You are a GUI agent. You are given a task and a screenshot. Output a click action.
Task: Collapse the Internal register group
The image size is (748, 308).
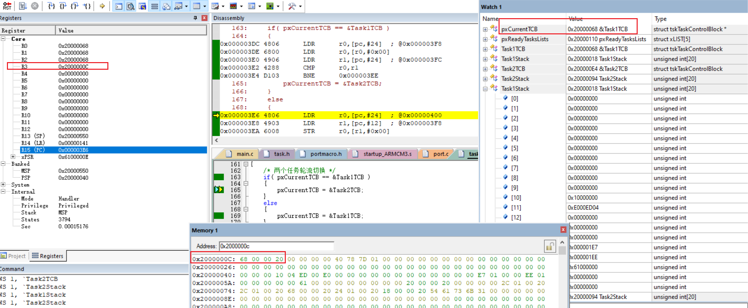(x=3, y=191)
